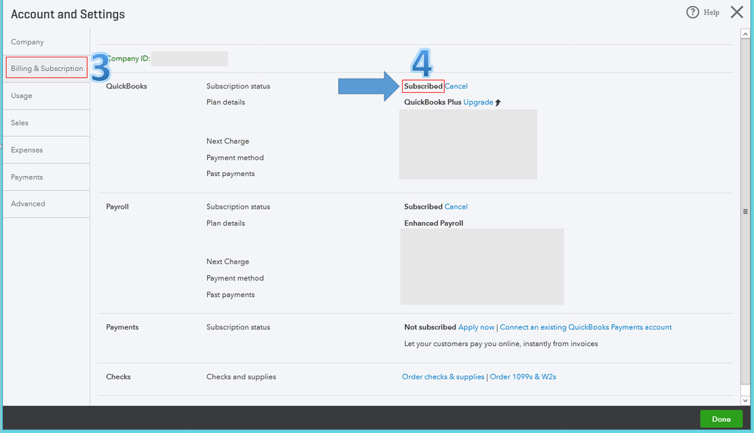Click the Upgrade link for QuickBooks Plus
This screenshot has width=754, height=433.
click(x=478, y=102)
